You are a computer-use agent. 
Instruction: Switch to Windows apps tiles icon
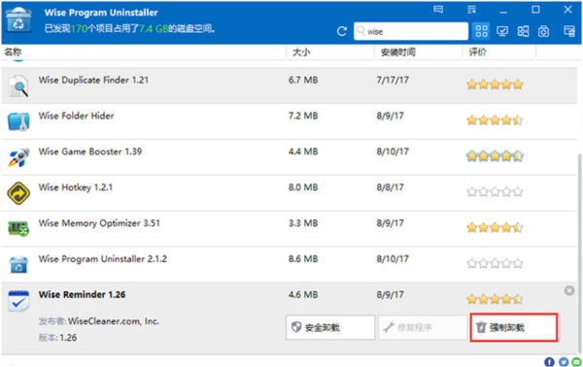(x=523, y=31)
